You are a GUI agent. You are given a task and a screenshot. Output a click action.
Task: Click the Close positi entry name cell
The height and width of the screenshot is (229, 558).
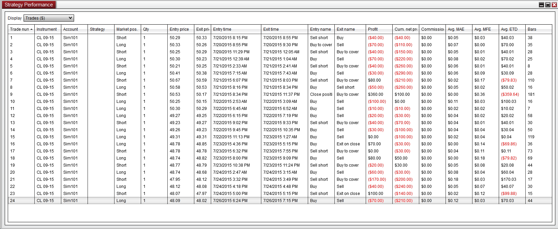321,94
